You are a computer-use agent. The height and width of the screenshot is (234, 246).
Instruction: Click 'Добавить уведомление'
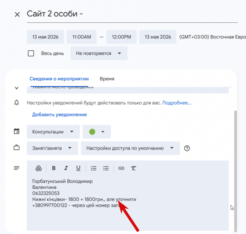pos(60,115)
